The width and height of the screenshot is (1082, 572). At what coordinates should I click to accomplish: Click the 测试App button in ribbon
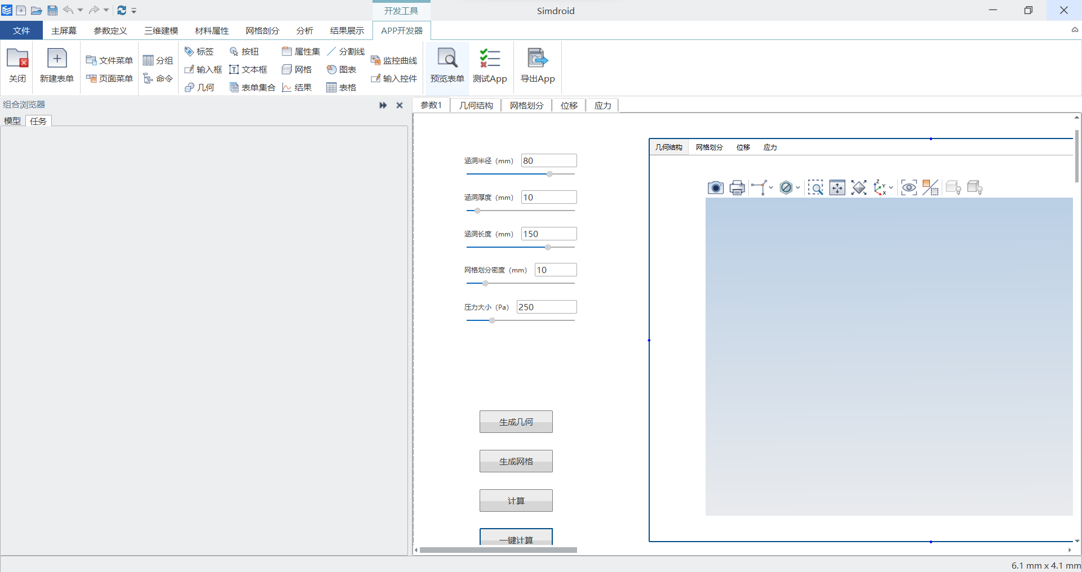pos(490,65)
